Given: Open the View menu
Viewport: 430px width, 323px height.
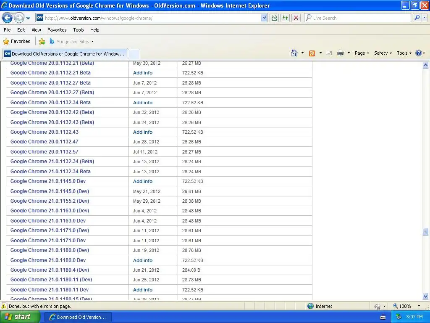Looking at the screenshot, I should (x=36, y=30).
